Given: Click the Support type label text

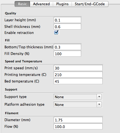Looking at the screenshot, I should (x=15, y=97).
